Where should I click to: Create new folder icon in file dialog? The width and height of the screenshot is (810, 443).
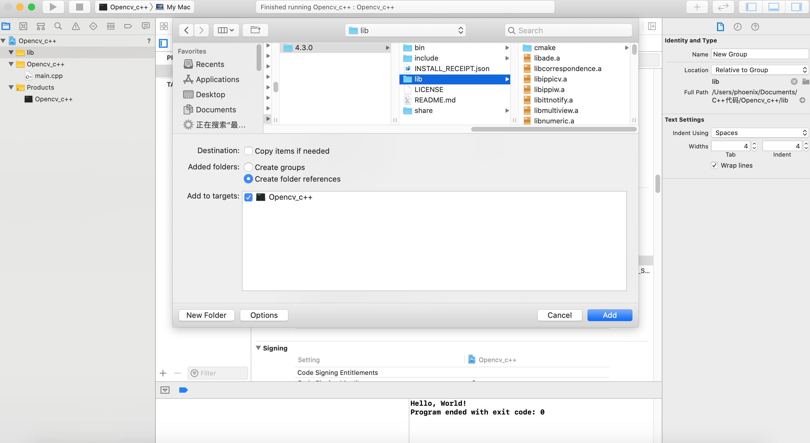255,30
